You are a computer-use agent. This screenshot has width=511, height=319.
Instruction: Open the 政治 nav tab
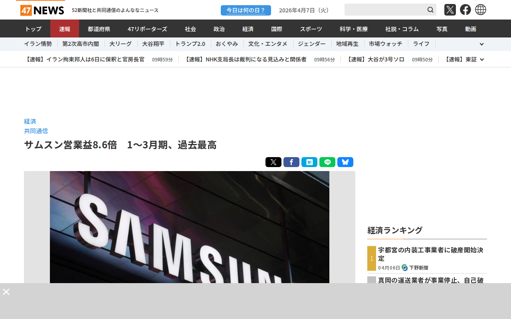coord(219,29)
